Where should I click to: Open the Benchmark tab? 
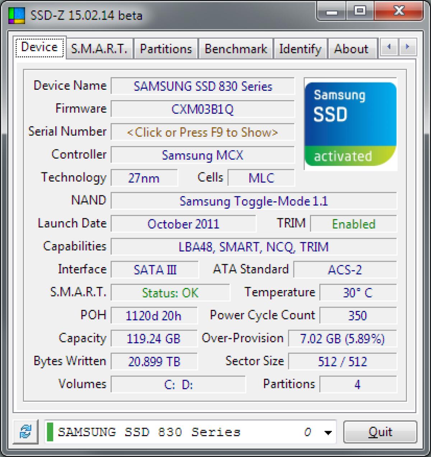tap(236, 48)
